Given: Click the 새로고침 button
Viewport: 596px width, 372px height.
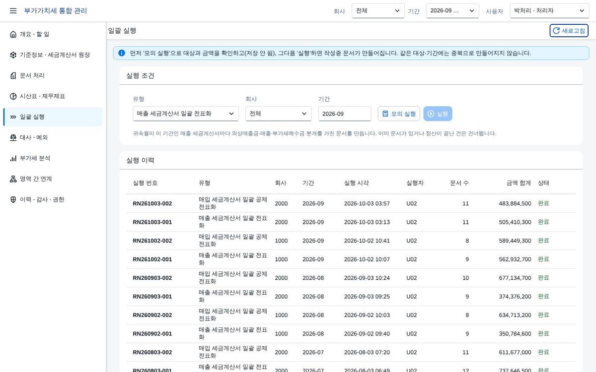Looking at the screenshot, I should (x=569, y=31).
